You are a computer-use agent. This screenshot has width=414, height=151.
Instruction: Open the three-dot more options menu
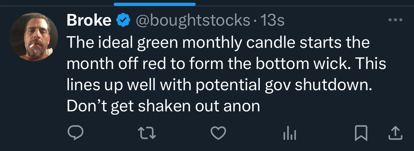[x=395, y=20]
